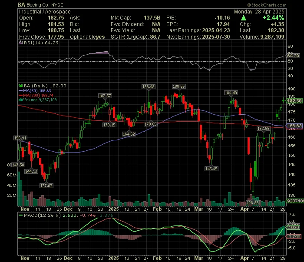Click the 156.91 price label
This screenshot has width=304, height=262.
[20, 138]
